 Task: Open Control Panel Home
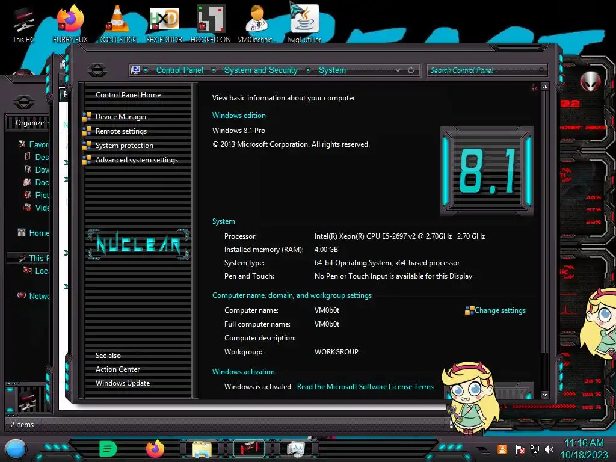click(x=128, y=94)
